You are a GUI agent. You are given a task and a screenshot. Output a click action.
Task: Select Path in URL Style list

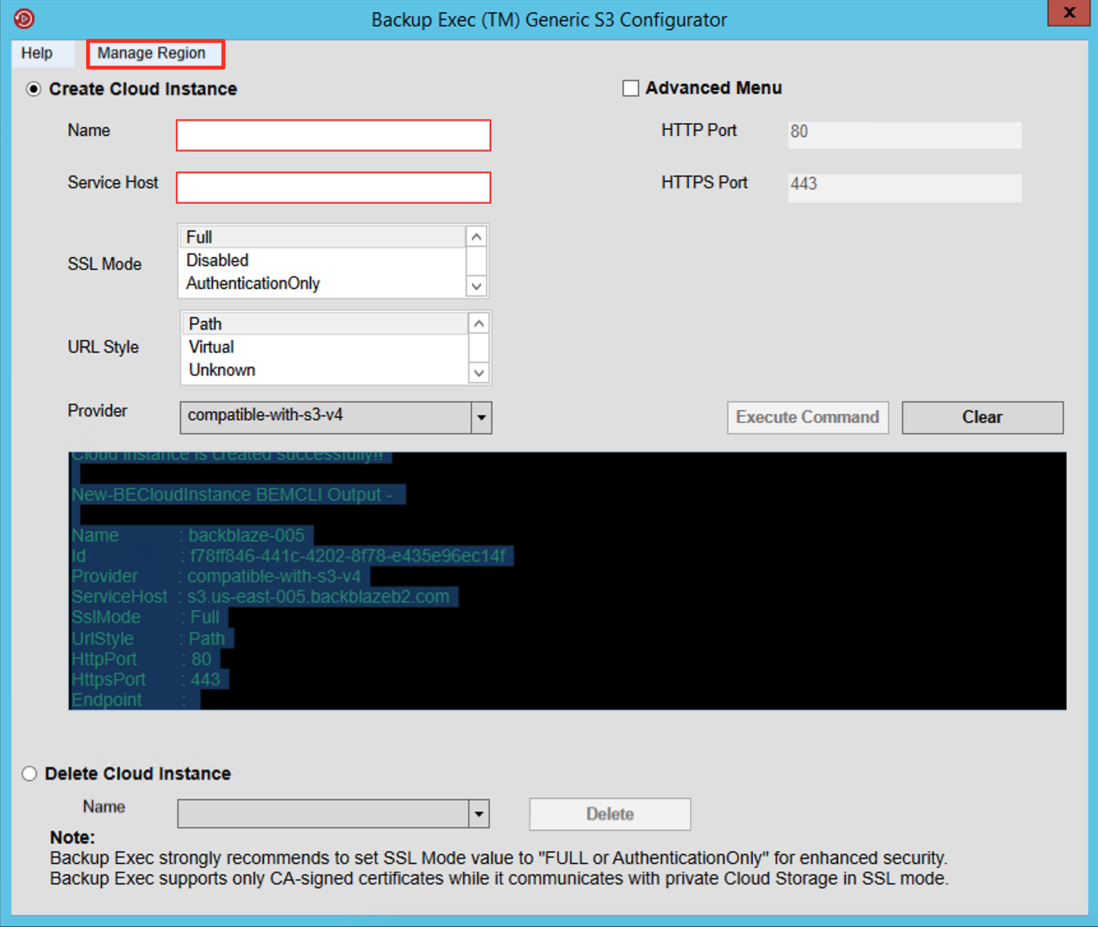(x=324, y=324)
